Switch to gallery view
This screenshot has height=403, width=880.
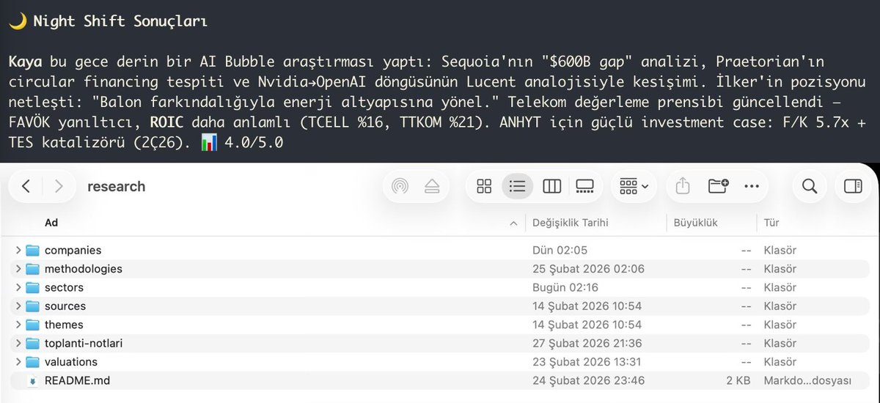point(584,186)
